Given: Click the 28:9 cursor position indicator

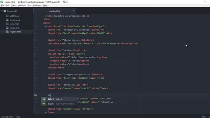Looking at the screenshot, I should pyautogui.click(x=18, y=117).
